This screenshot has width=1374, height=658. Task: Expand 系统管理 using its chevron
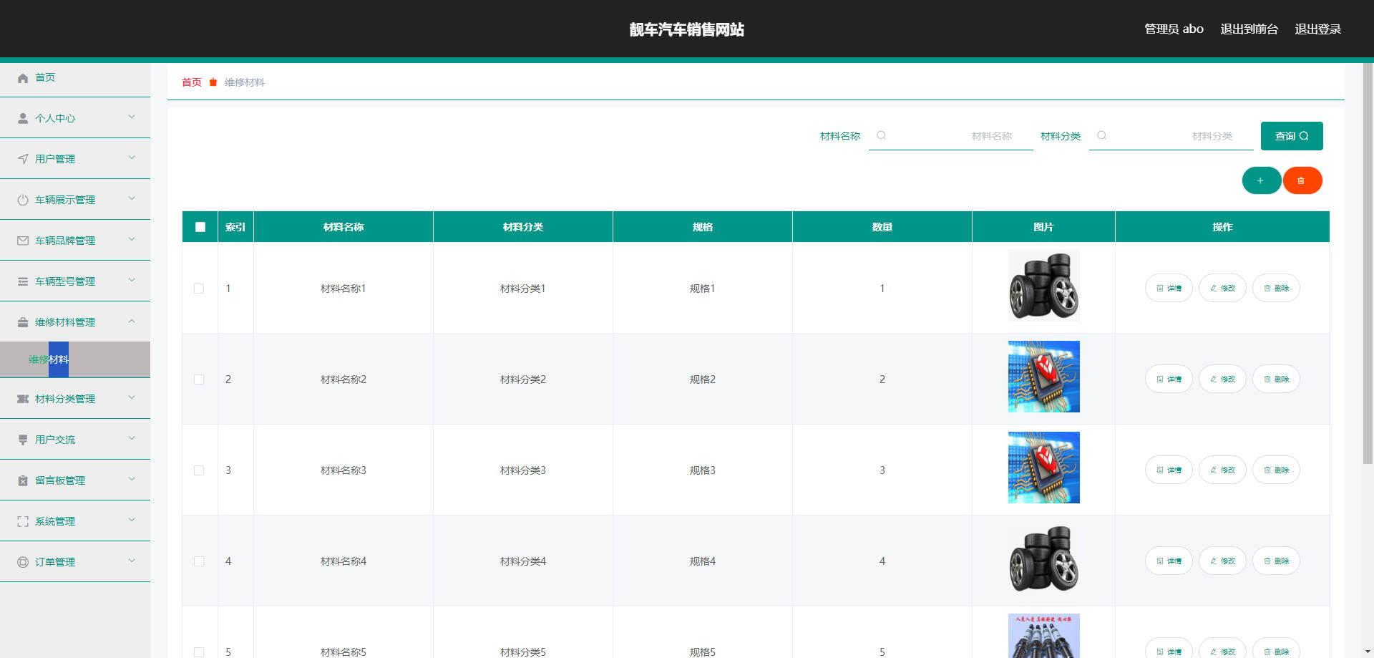(132, 520)
